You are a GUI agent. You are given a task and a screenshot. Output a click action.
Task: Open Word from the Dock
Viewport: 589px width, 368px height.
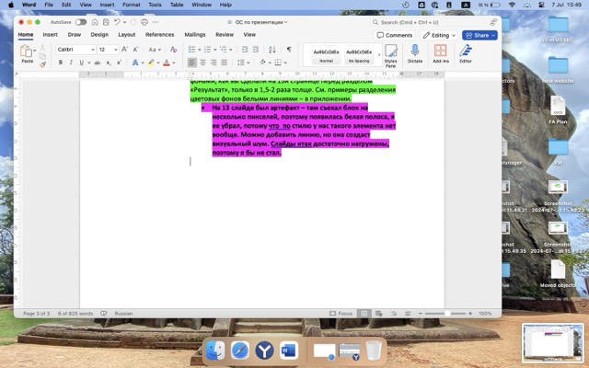point(288,350)
